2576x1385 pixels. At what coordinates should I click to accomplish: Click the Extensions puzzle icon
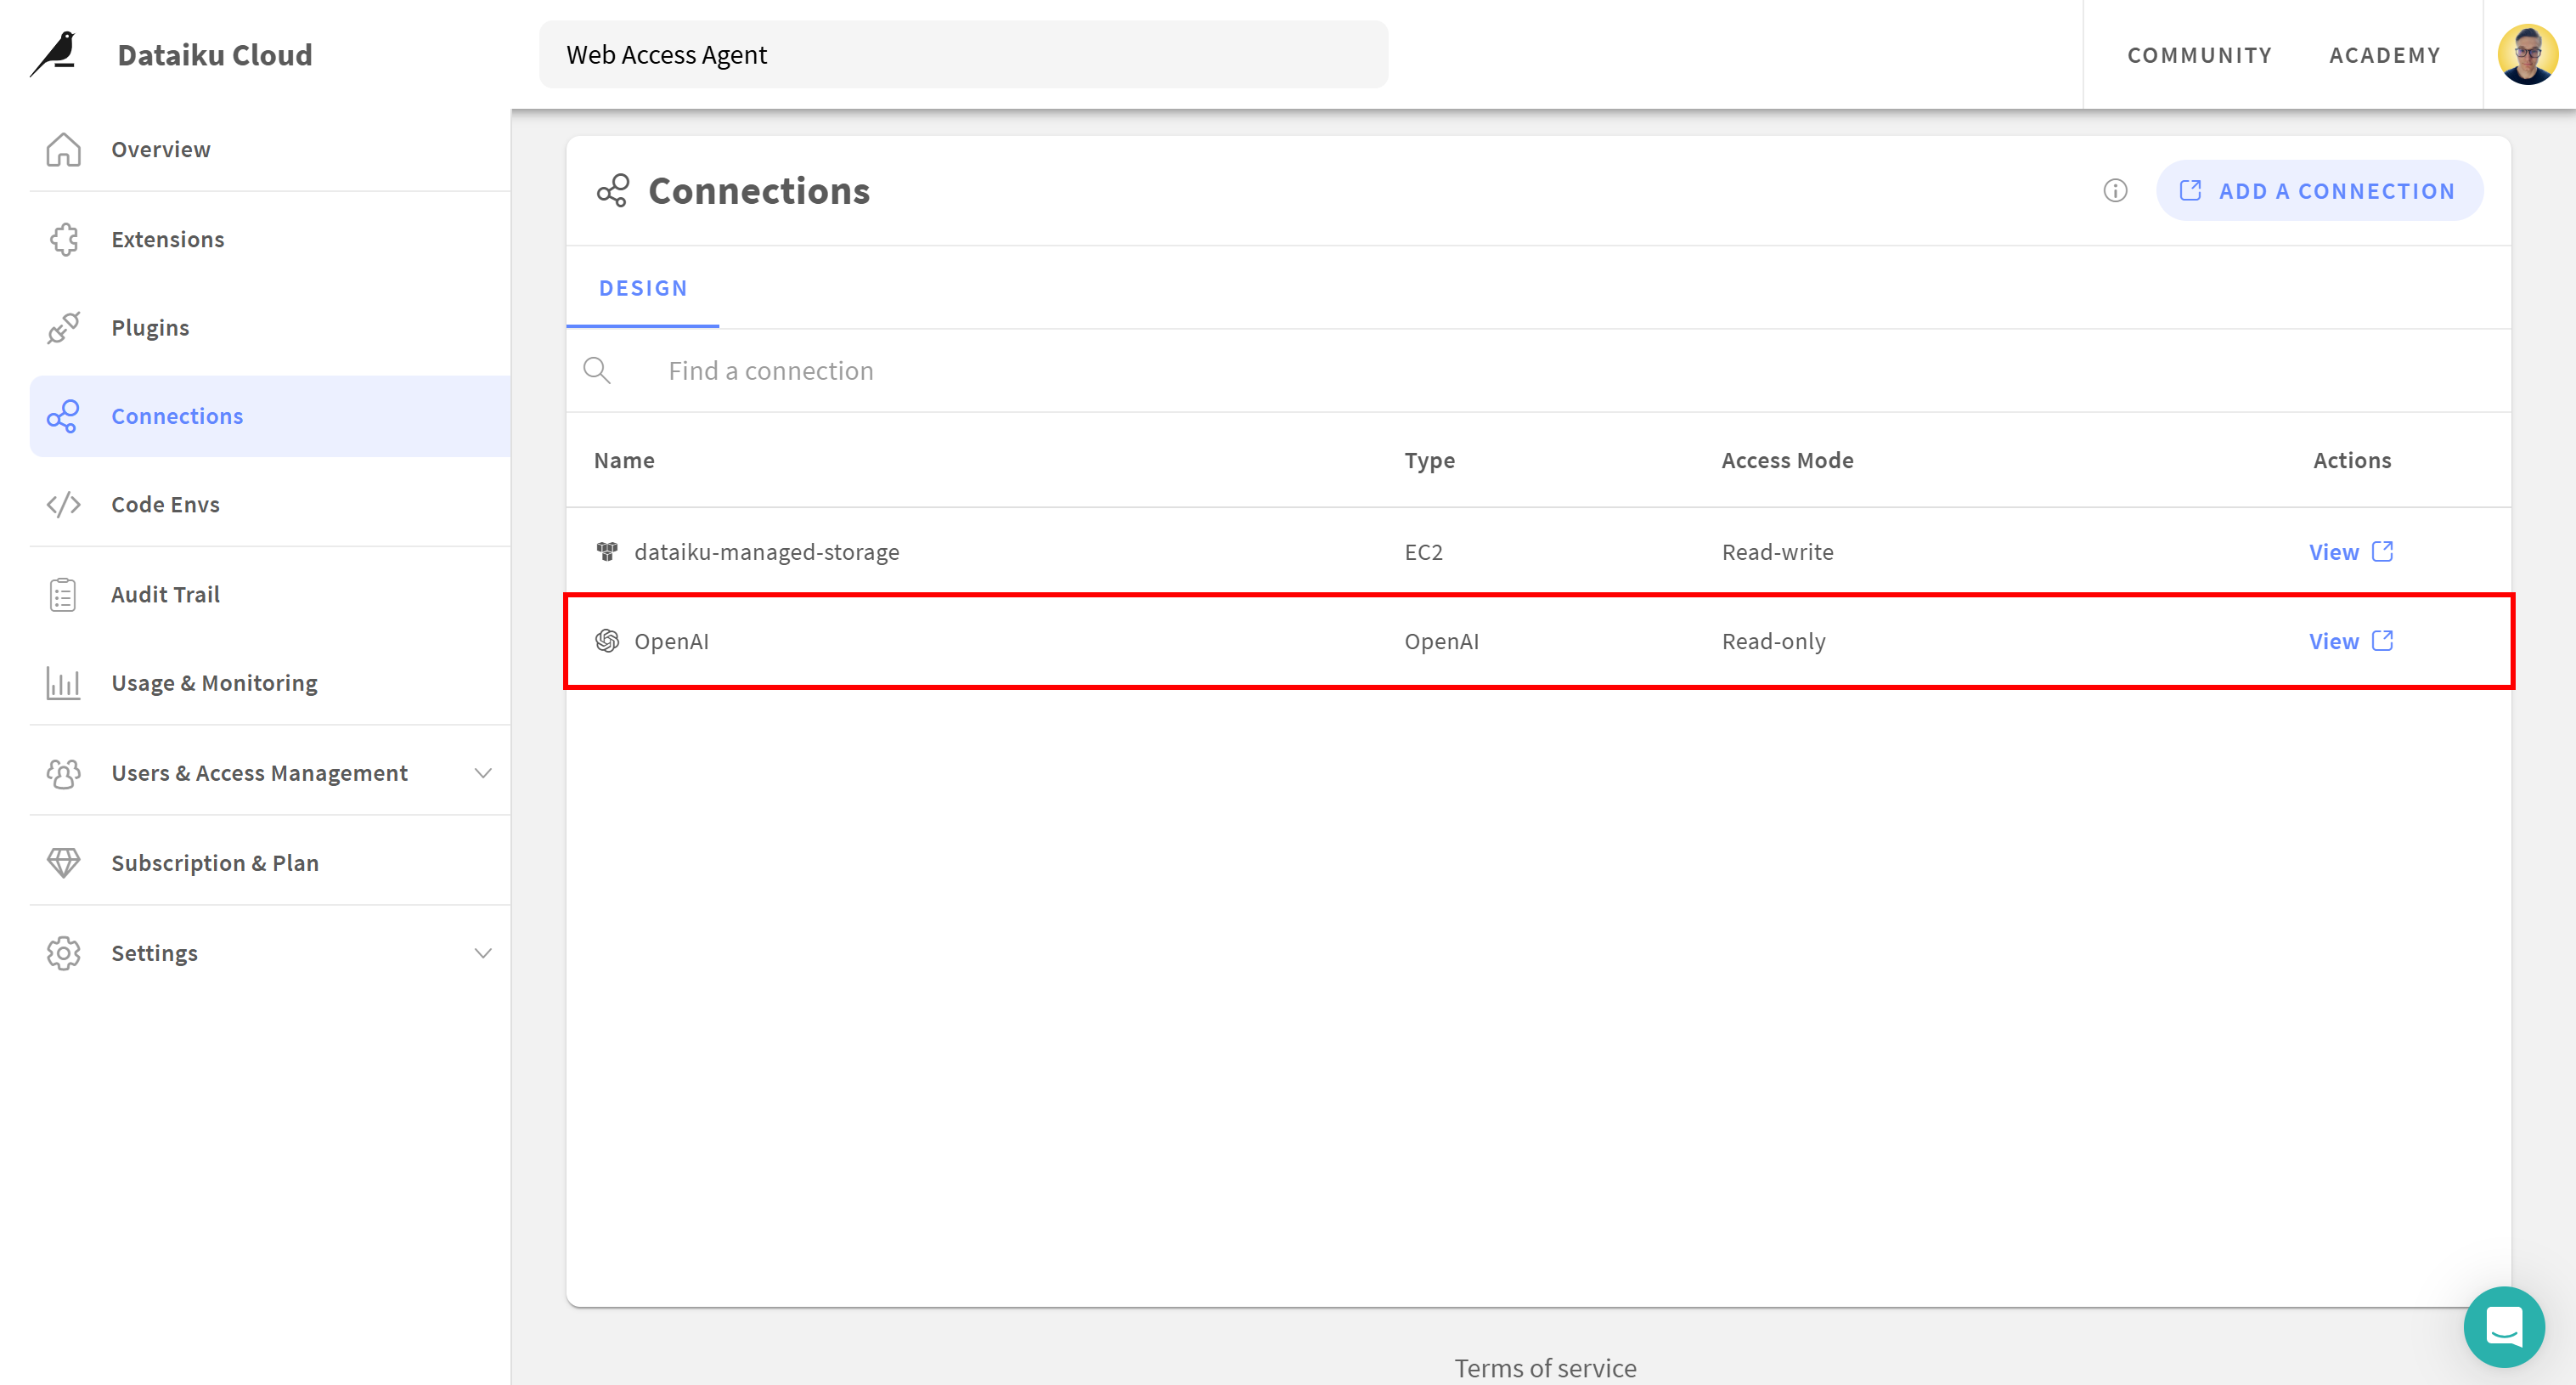[x=63, y=239]
